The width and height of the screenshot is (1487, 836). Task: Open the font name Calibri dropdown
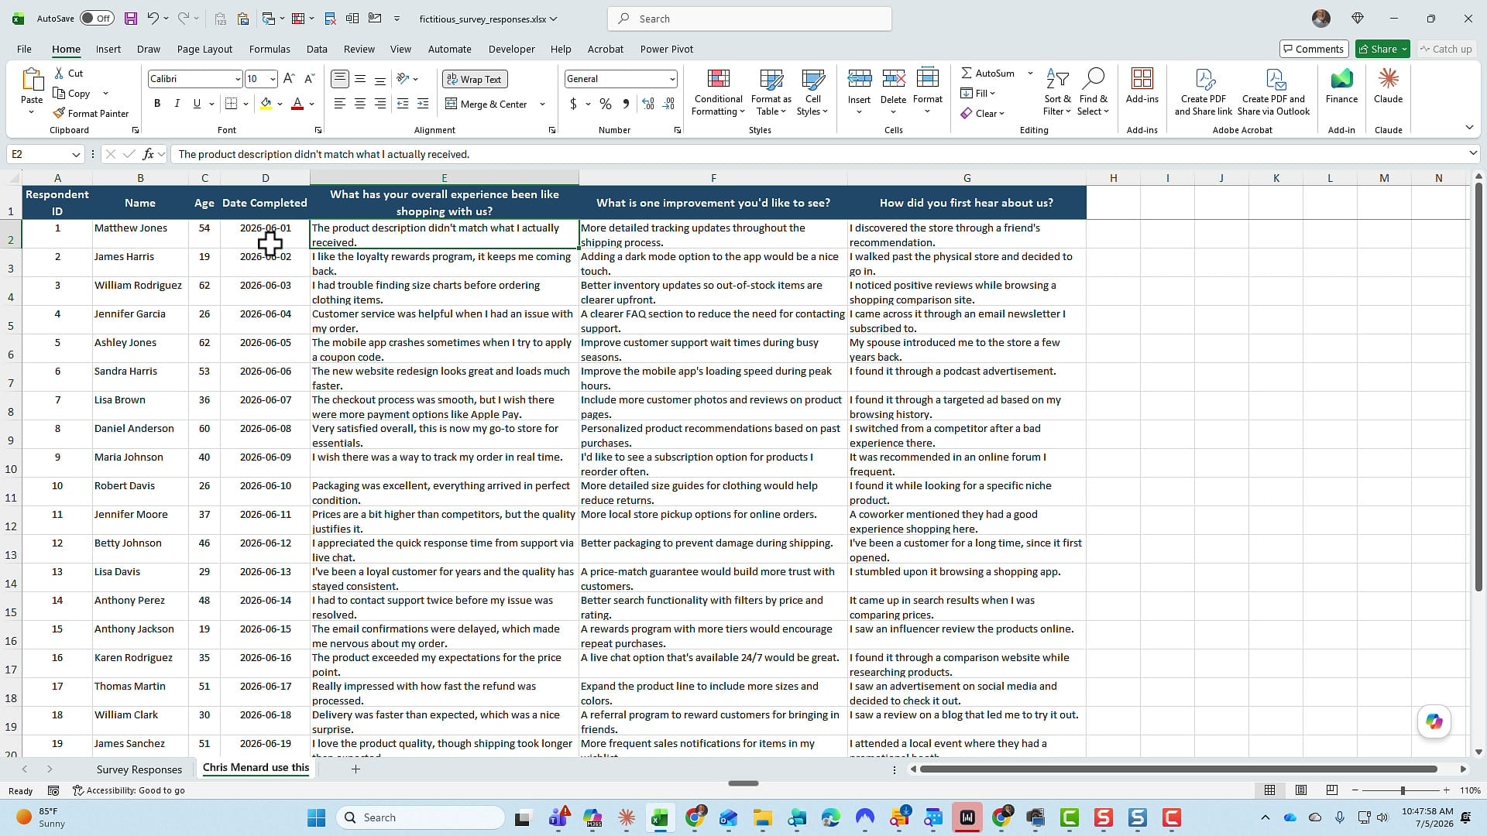(237, 79)
